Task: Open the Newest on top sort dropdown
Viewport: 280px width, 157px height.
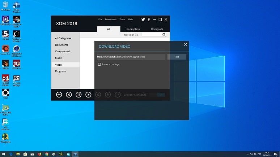Action: coord(131,35)
